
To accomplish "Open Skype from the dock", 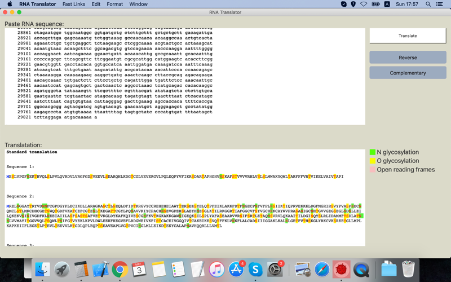I will (255, 270).
